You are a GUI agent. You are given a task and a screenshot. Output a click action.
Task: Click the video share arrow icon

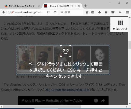[103, 101]
